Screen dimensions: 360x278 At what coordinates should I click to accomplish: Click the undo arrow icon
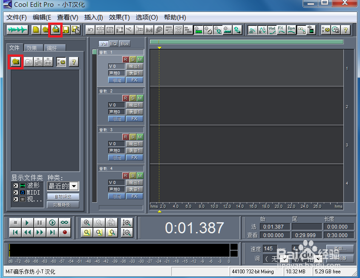pyautogui.click(x=90, y=30)
